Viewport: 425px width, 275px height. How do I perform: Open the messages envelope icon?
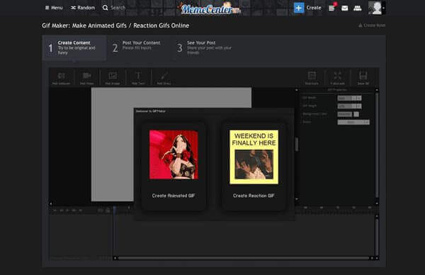tap(344, 8)
